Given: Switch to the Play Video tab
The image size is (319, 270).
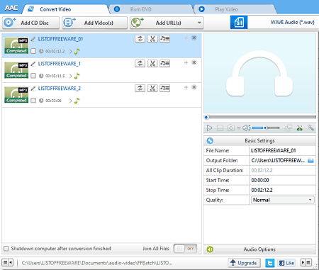Looking at the screenshot, I should [235, 9].
